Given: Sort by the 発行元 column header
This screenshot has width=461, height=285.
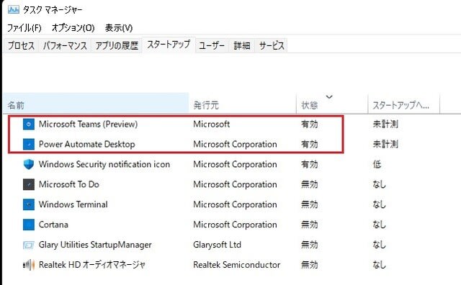Looking at the screenshot, I should tap(243, 103).
